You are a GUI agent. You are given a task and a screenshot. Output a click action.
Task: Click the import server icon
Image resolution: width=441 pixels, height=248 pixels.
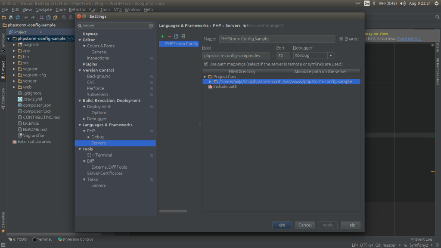click(x=183, y=36)
